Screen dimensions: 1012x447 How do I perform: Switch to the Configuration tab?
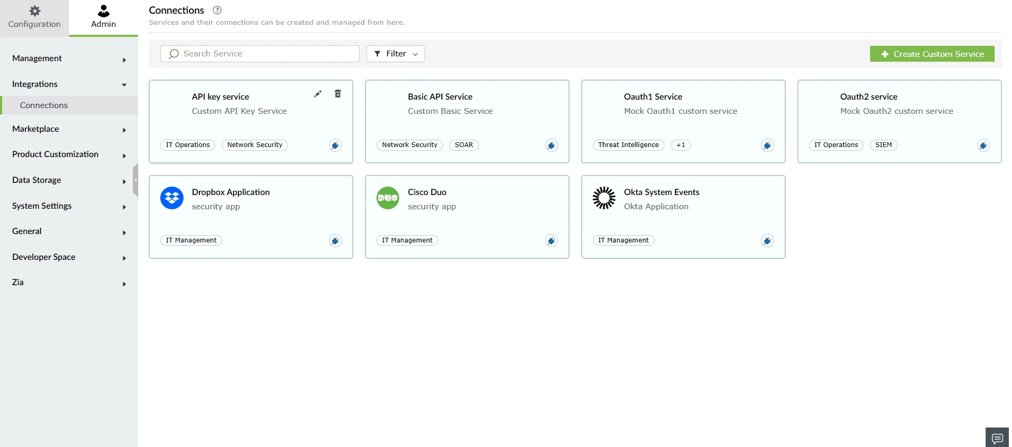pyautogui.click(x=34, y=18)
